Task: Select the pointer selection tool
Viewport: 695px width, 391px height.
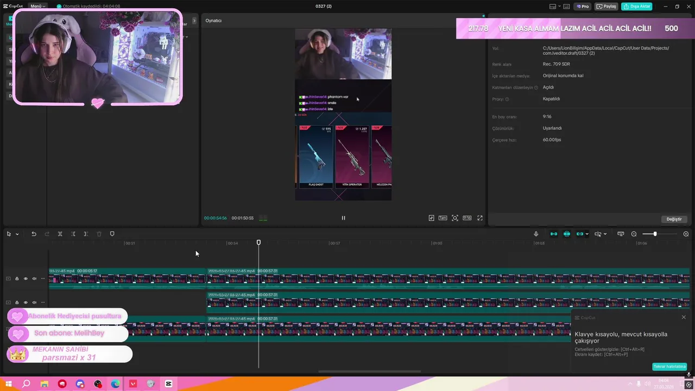Action: click(x=9, y=234)
